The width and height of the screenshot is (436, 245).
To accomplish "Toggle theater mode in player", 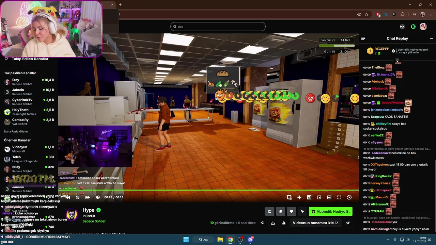I will (x=329, y=197).
